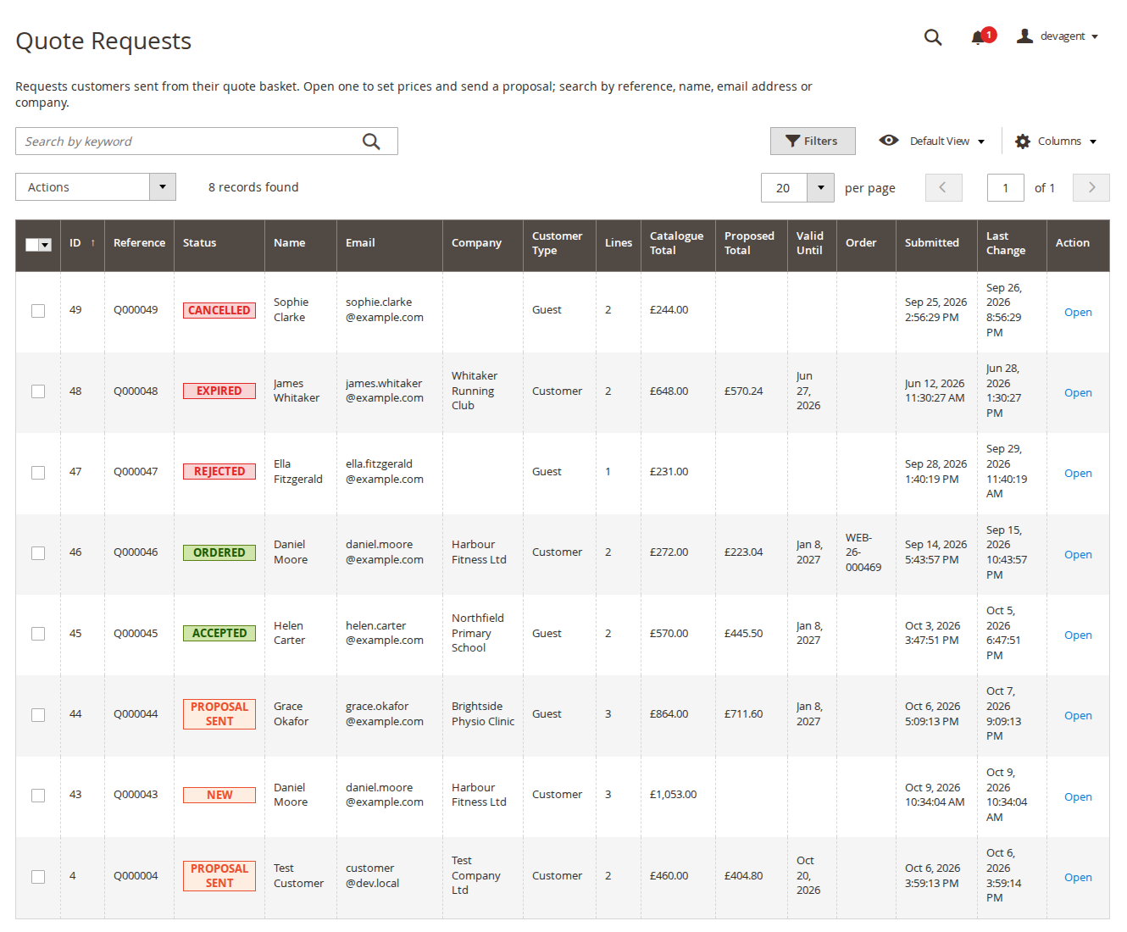Select checkbox for quote Q000049
The image size is (1127, 932).
(38, 311)
